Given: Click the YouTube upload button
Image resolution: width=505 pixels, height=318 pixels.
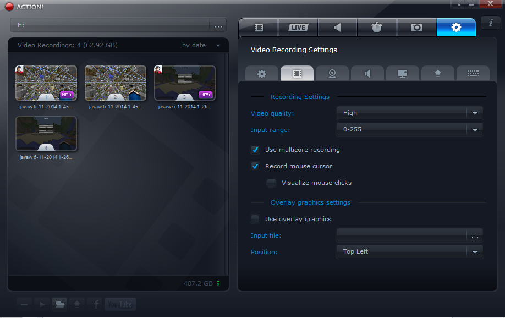Looking at the screenshot, I should tap(120, 304).
